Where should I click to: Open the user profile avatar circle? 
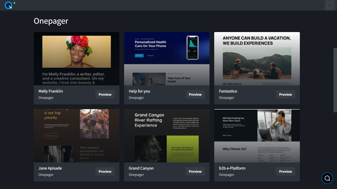pyautogui.click(x=330, y=5)
